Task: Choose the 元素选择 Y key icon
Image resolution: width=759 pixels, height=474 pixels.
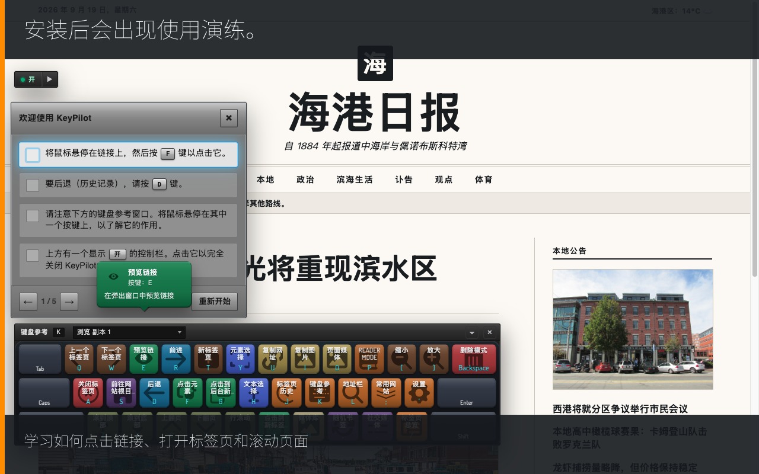Action: click(240, 359)
